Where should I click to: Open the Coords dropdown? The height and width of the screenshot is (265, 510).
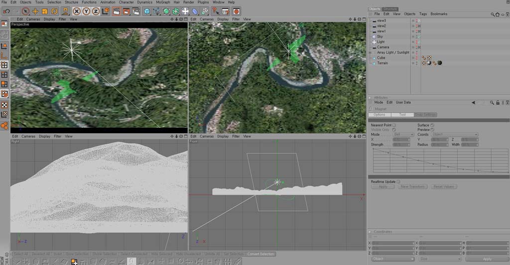[x=455, y=134]
